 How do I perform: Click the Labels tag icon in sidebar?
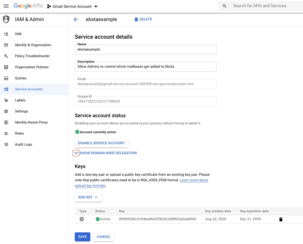click(6, 100)
